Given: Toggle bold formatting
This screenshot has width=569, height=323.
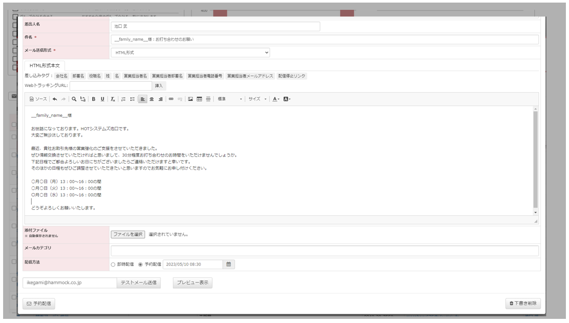Looking at the screenshot, I should point(94,99).
